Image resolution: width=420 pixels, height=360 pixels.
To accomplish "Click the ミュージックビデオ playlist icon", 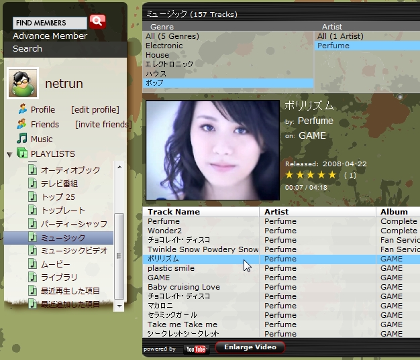I will pyautogui.click(x=33, y=251).
